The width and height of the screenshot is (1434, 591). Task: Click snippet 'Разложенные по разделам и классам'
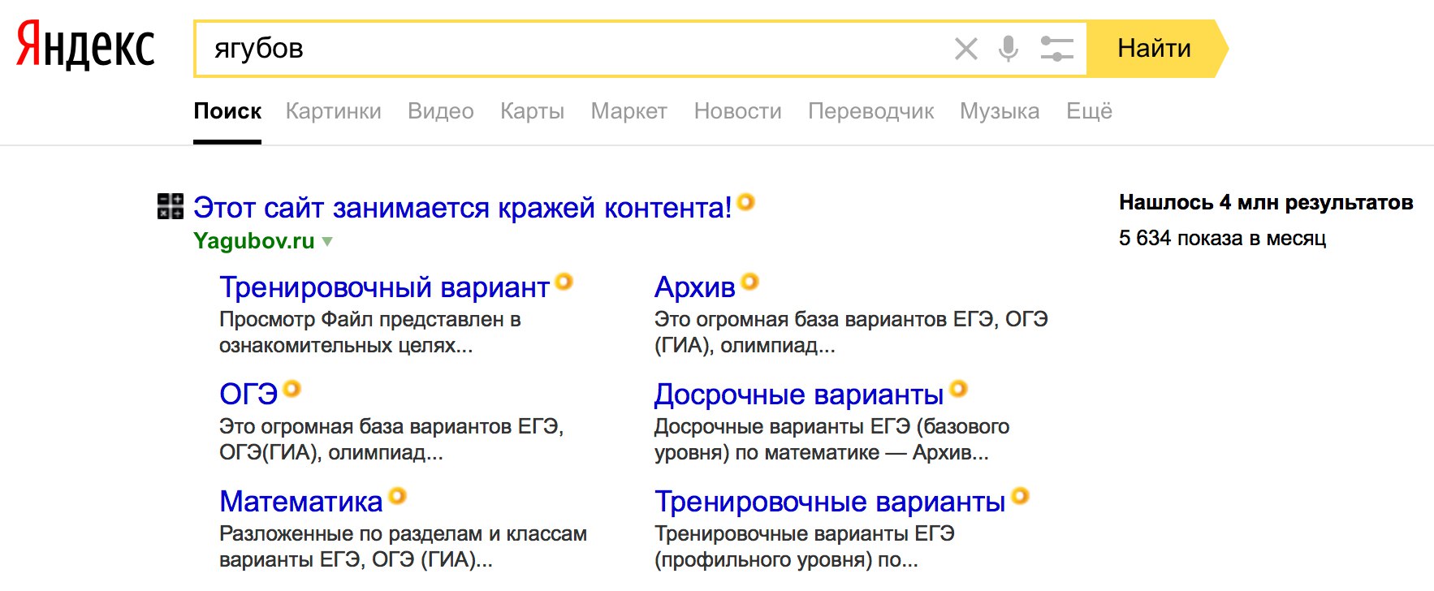(403, 533)
